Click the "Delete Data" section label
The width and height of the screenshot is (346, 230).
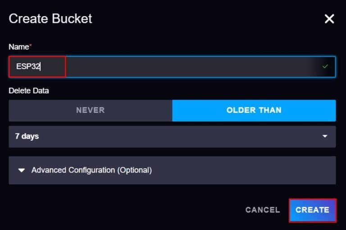pos(29,91)
